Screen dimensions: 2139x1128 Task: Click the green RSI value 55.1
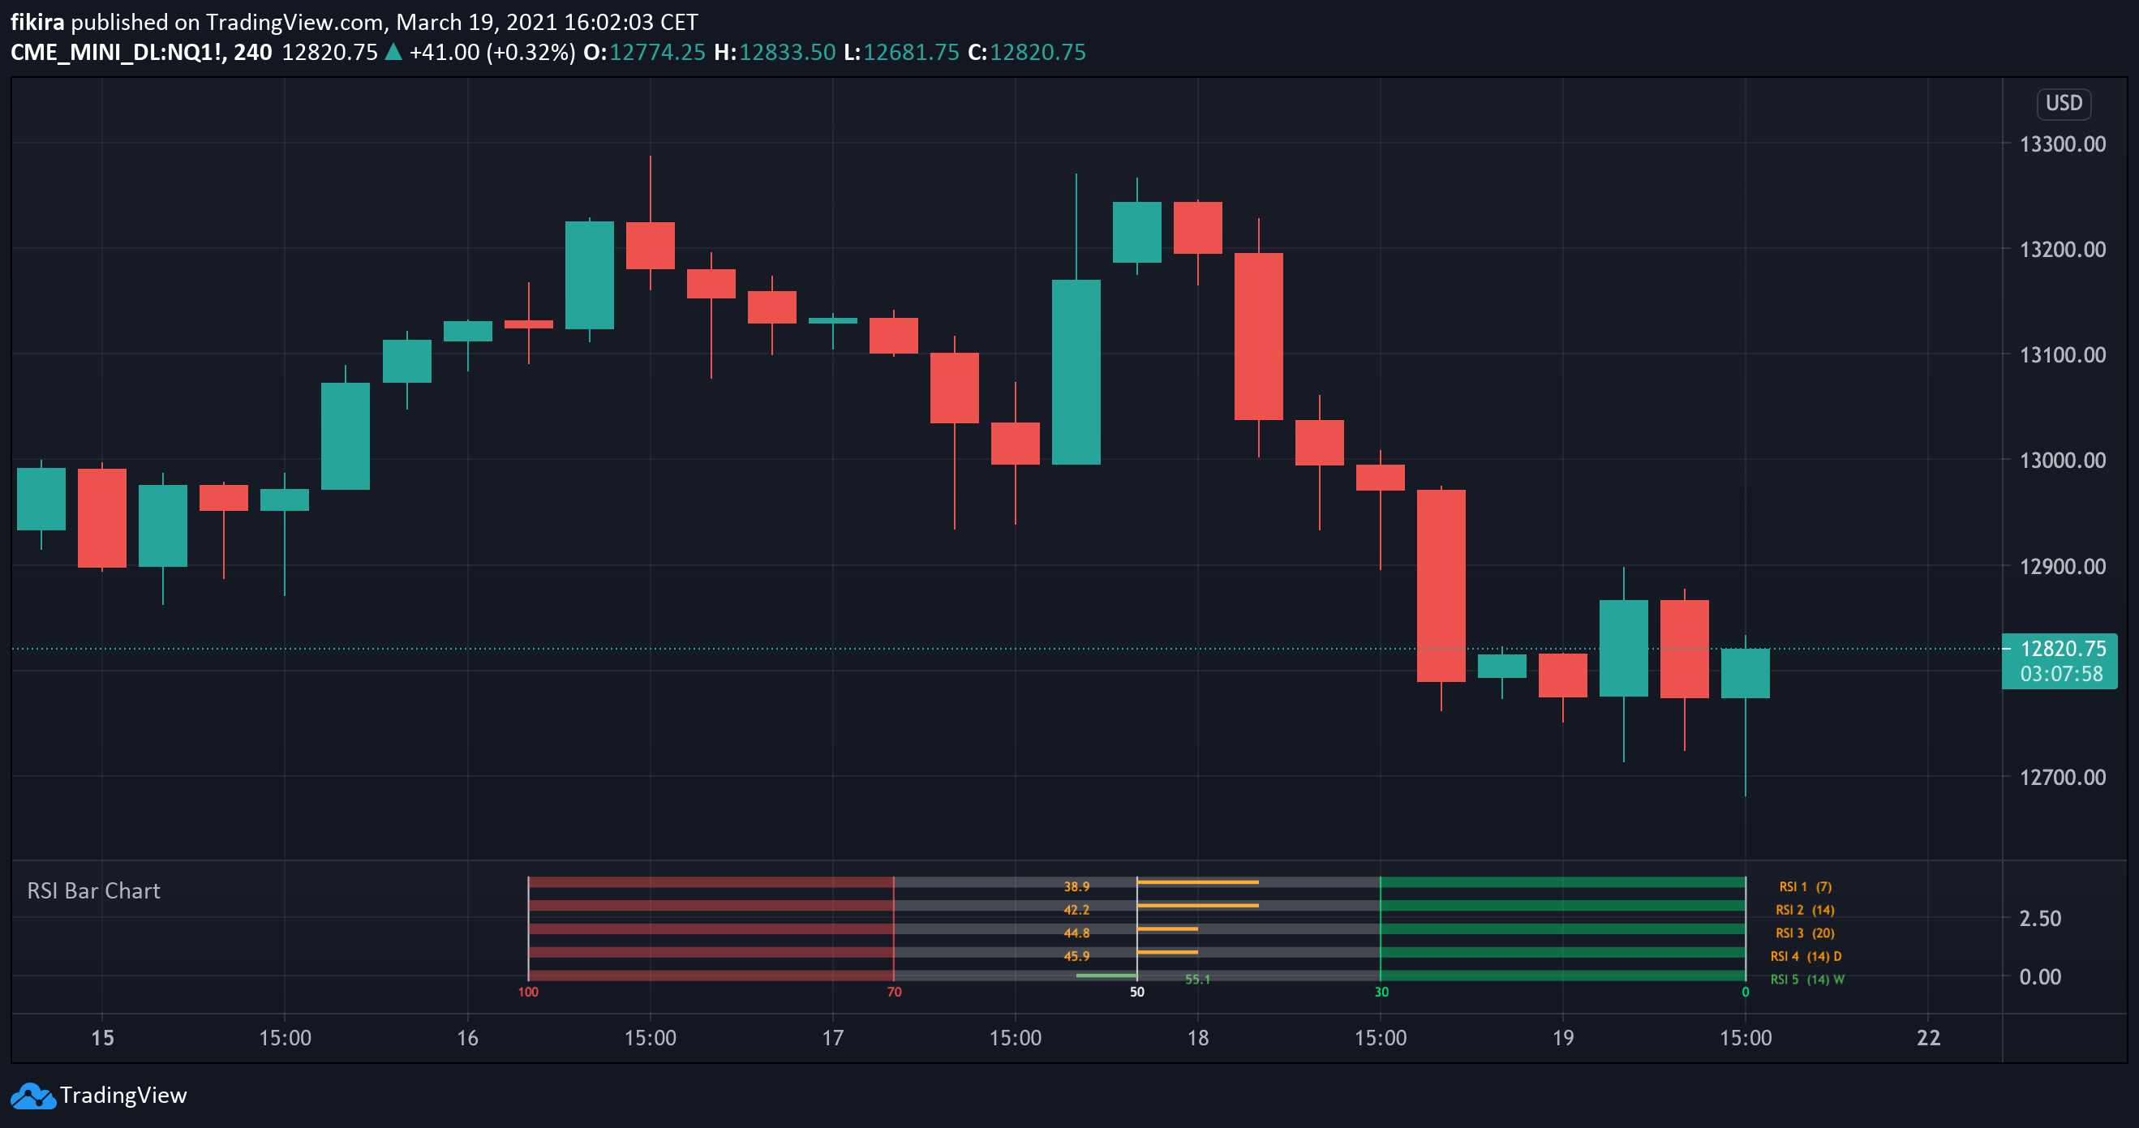[1197, 980]
